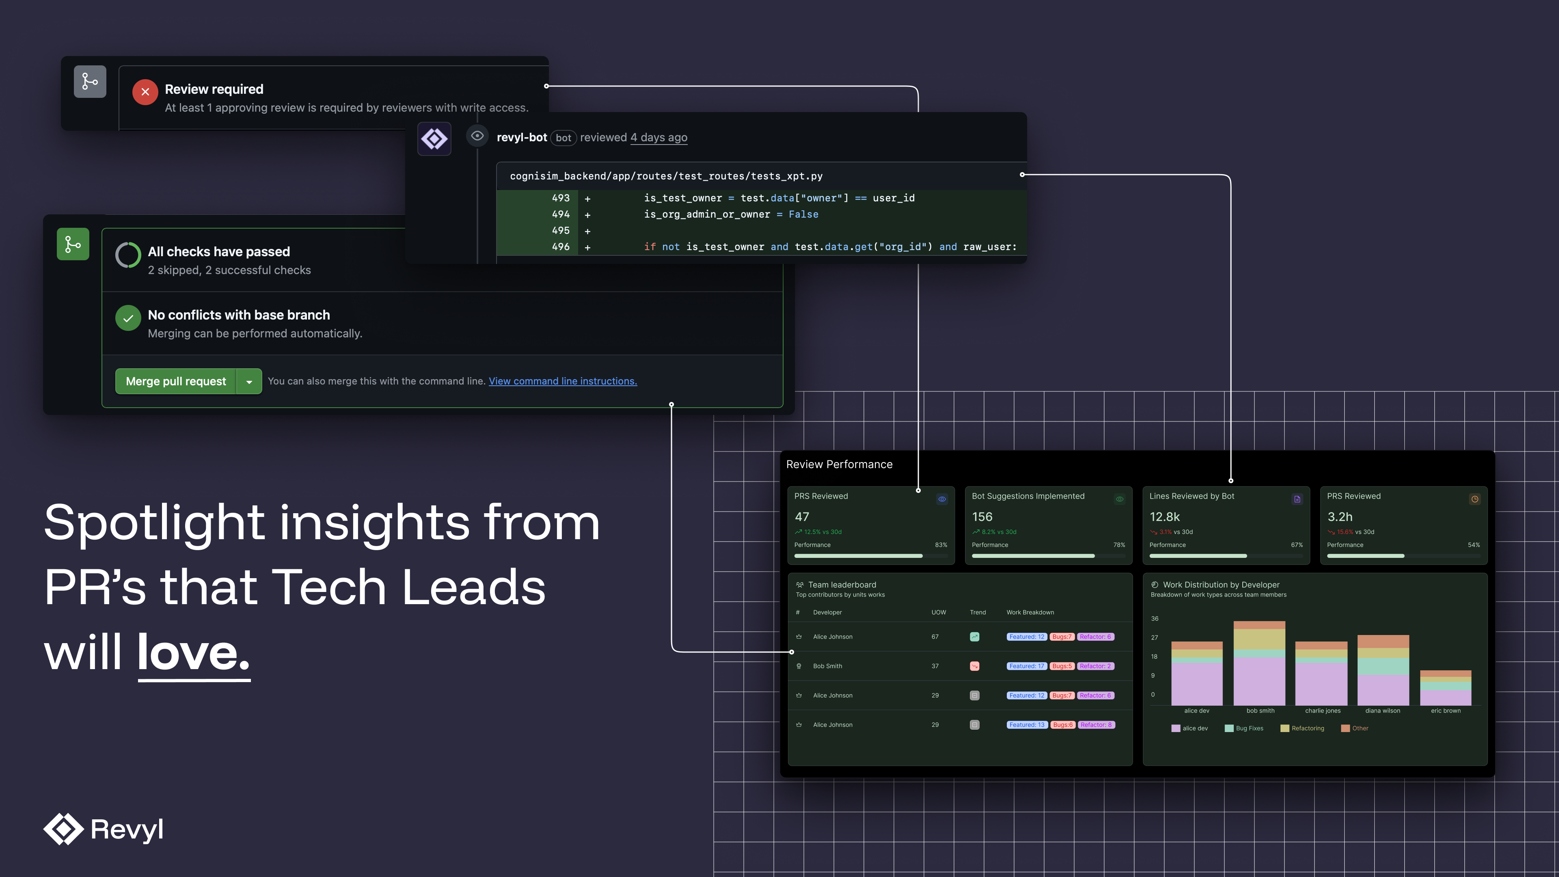Open the revyl-bot avatar
Viewport: 1559px width, 877px height.
(x=434, y=138)
